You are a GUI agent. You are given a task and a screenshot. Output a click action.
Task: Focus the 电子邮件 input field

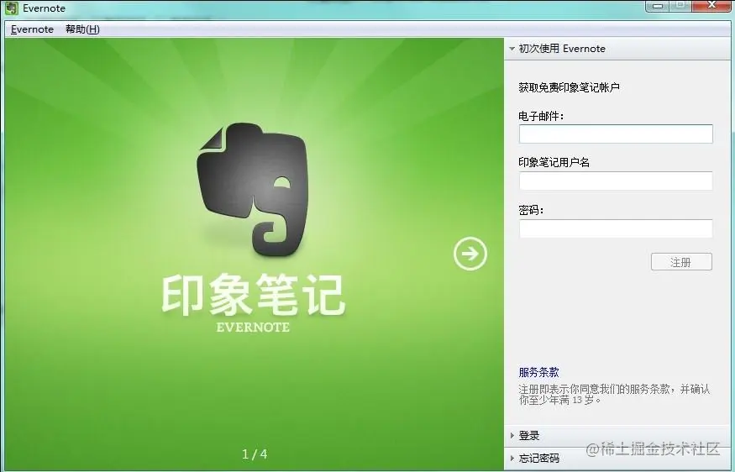coord(616,134)
